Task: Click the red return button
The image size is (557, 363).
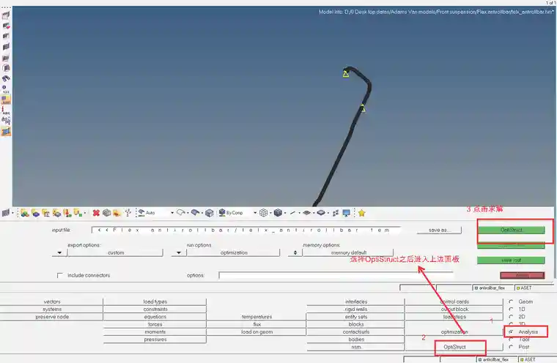Action: pyautogui.click(x=522, y=275)
